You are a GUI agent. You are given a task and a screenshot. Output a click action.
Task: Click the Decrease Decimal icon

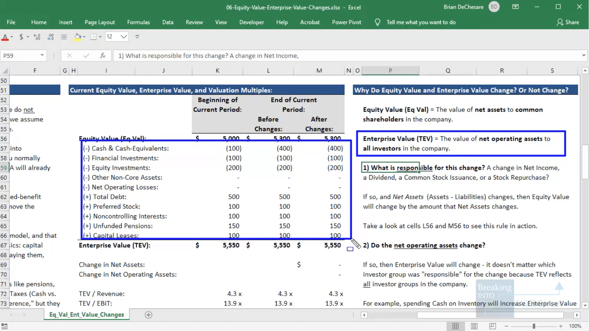50,37
